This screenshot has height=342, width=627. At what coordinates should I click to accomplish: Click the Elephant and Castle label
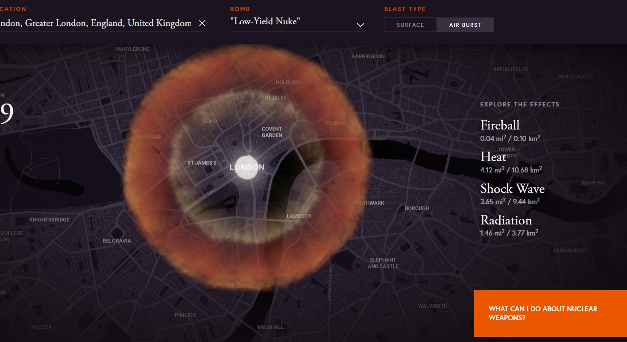[383, 263]
